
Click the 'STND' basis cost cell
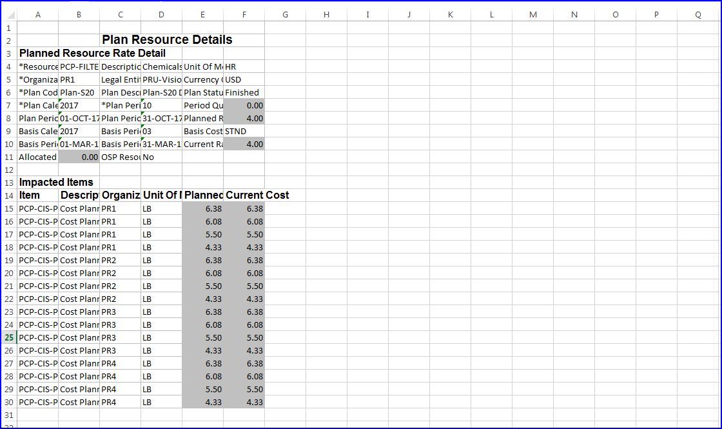click(244, 131)
